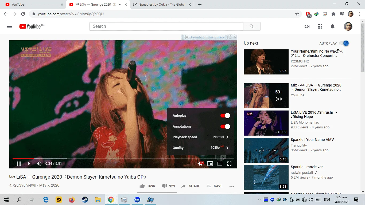Open a new browser tab
The width and height of the screenshot is (365, 205).
tap(200, 5)
